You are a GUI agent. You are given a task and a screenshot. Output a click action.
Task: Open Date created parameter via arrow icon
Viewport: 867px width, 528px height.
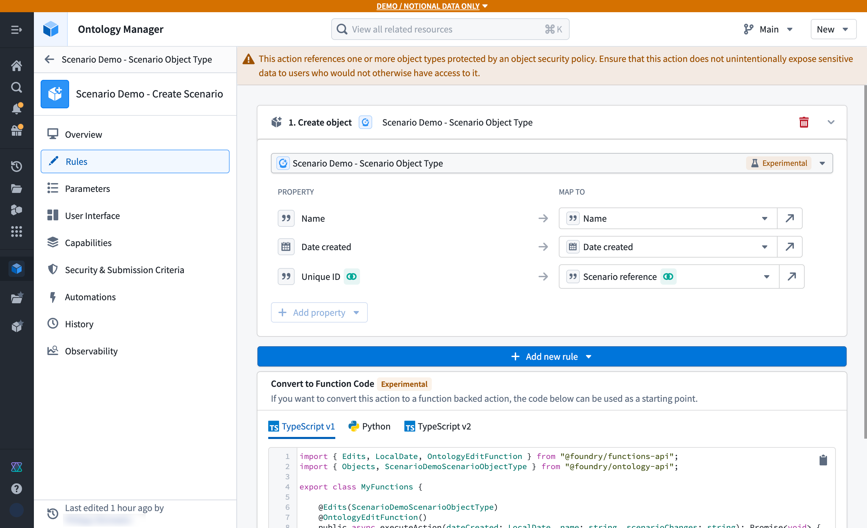click(x=789, y=247)
